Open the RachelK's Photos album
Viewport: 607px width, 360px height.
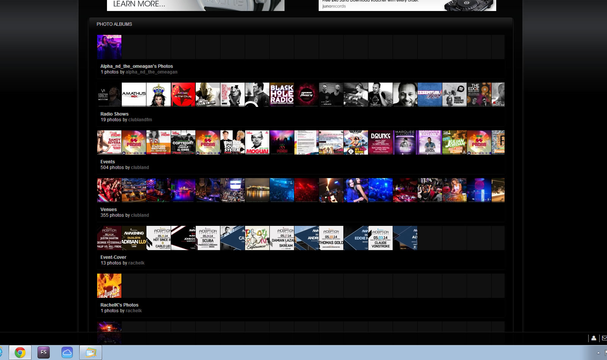120,305
